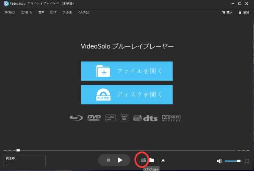Click the 登録 key button
Viewport: 254px width, 171px height.
[x=244, y=12]
